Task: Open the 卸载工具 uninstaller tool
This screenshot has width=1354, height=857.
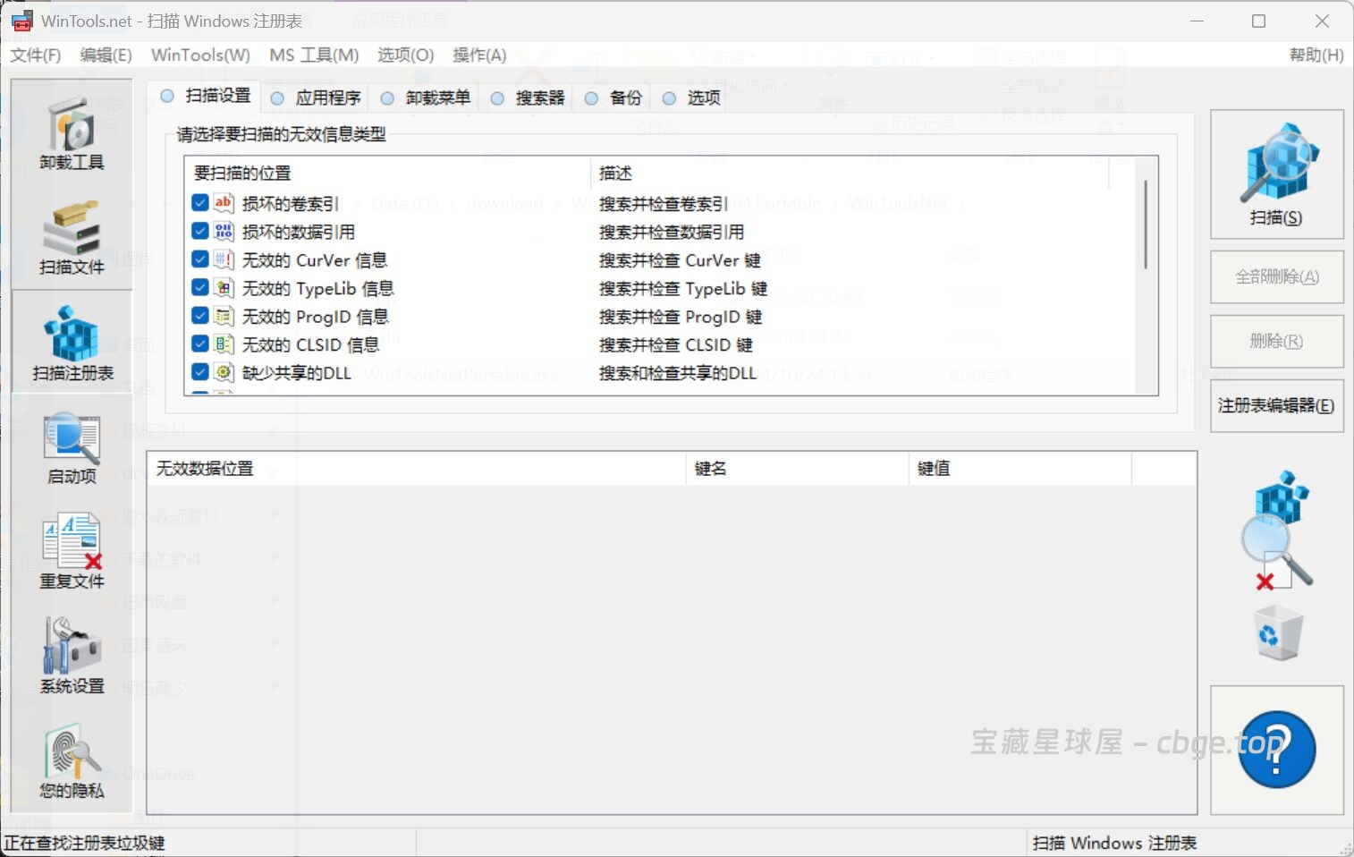Action: 72,134
